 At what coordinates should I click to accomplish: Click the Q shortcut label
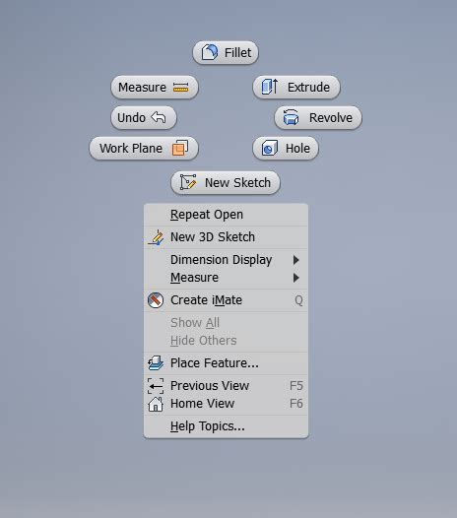298,300
